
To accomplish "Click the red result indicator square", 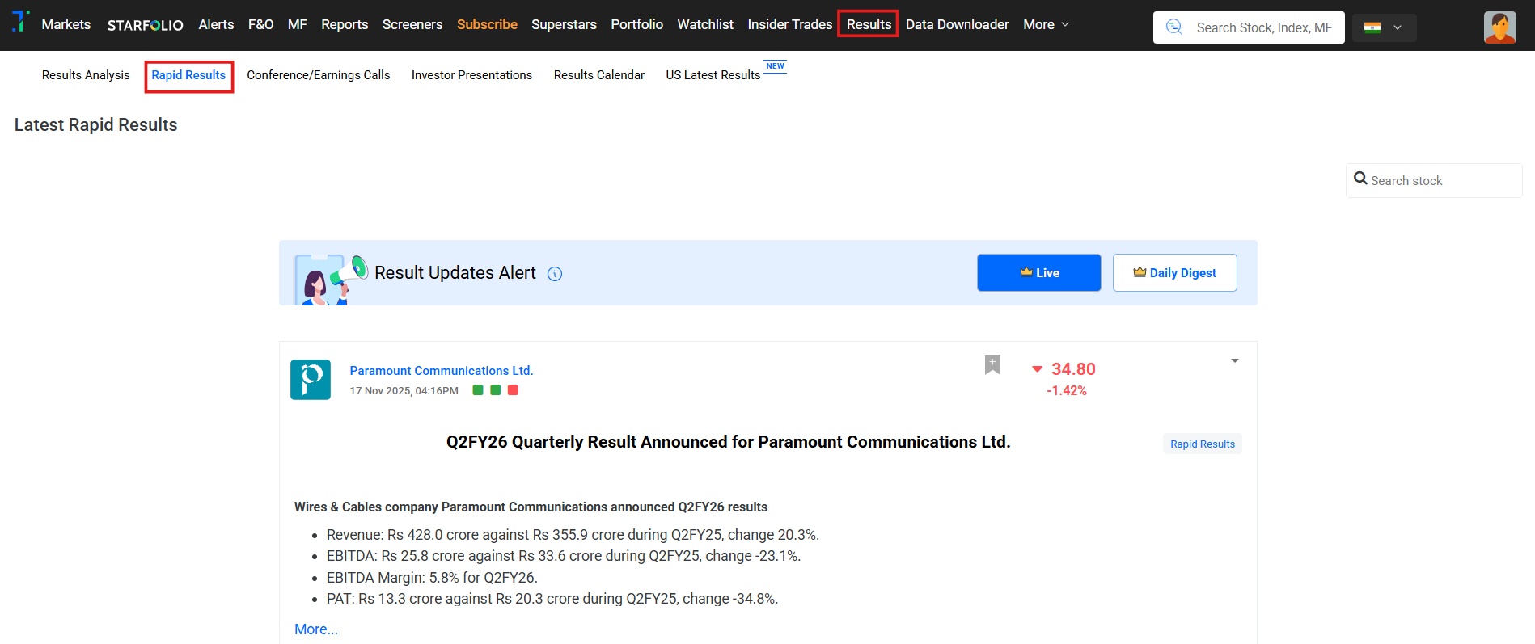I will point(513,390).
